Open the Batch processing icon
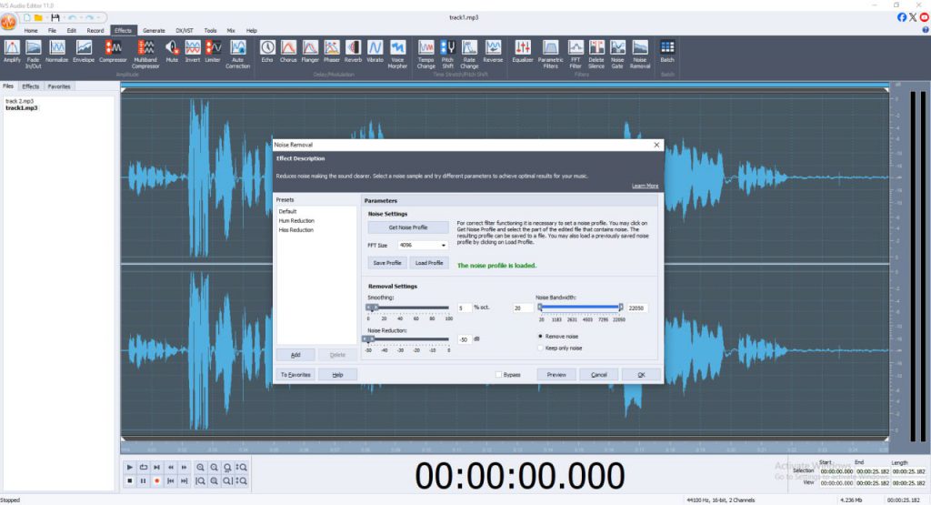Image resolution: width=931 pixels, height=505 pixels. coord(666,48)
